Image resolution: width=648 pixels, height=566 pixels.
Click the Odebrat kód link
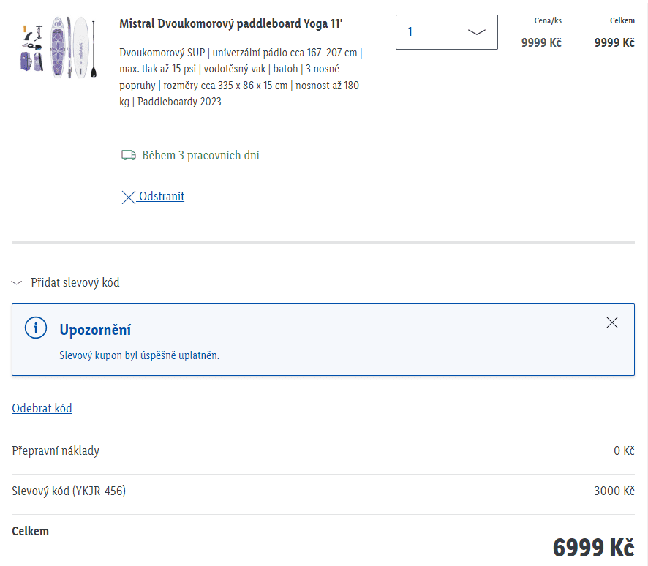tap(42, 408)
